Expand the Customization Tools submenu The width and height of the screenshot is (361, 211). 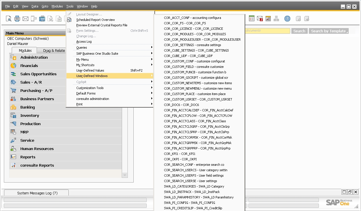(110, 88)
